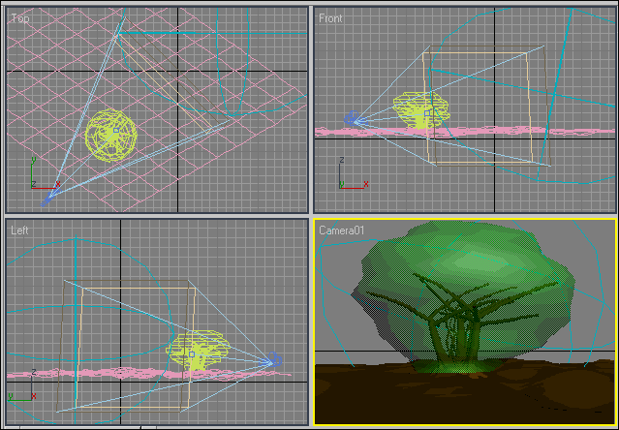Select the camera target square in Left viewport
Viewport: 619px width, 430px height.
click(x=192, y=354)
